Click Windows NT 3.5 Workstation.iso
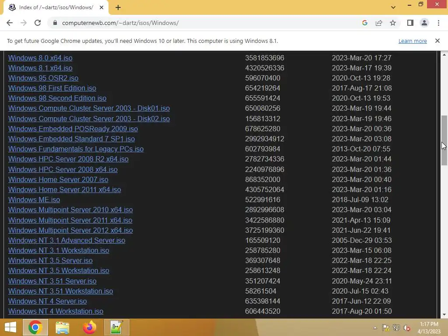The height and width of the screenshot is (336, 448). [59, 270]
